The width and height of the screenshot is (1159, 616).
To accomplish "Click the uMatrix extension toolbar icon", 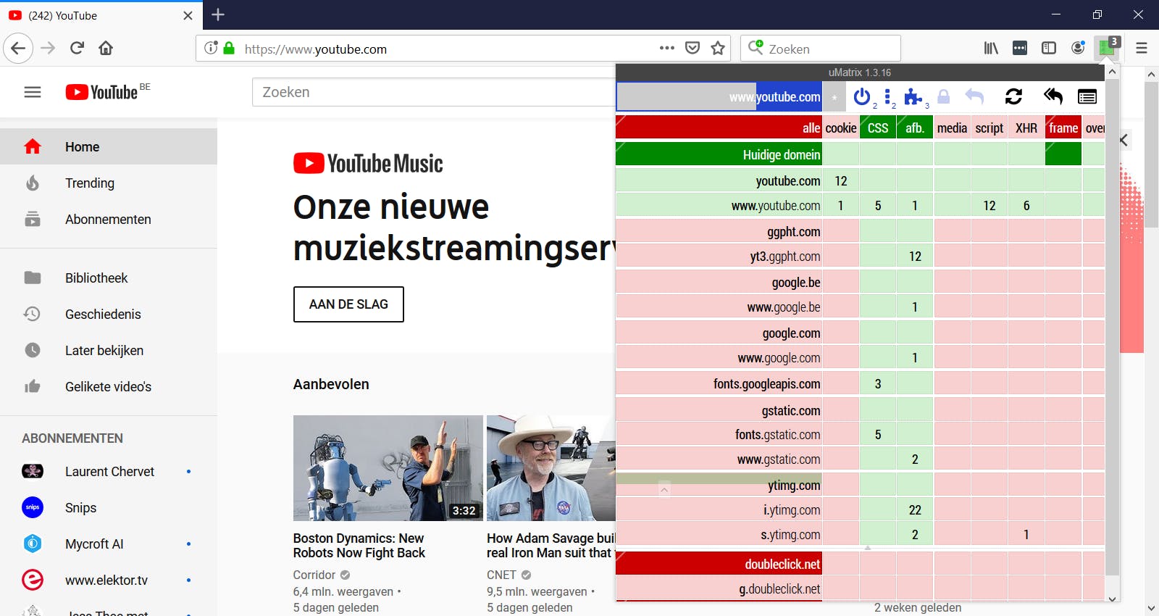I will (x=1107, y=48).
